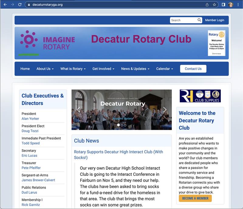Open the Rotary Supports Decatur High Interact article
This screenshot has width=243, height=209.
pyautogui.click(x=118, y=154)
